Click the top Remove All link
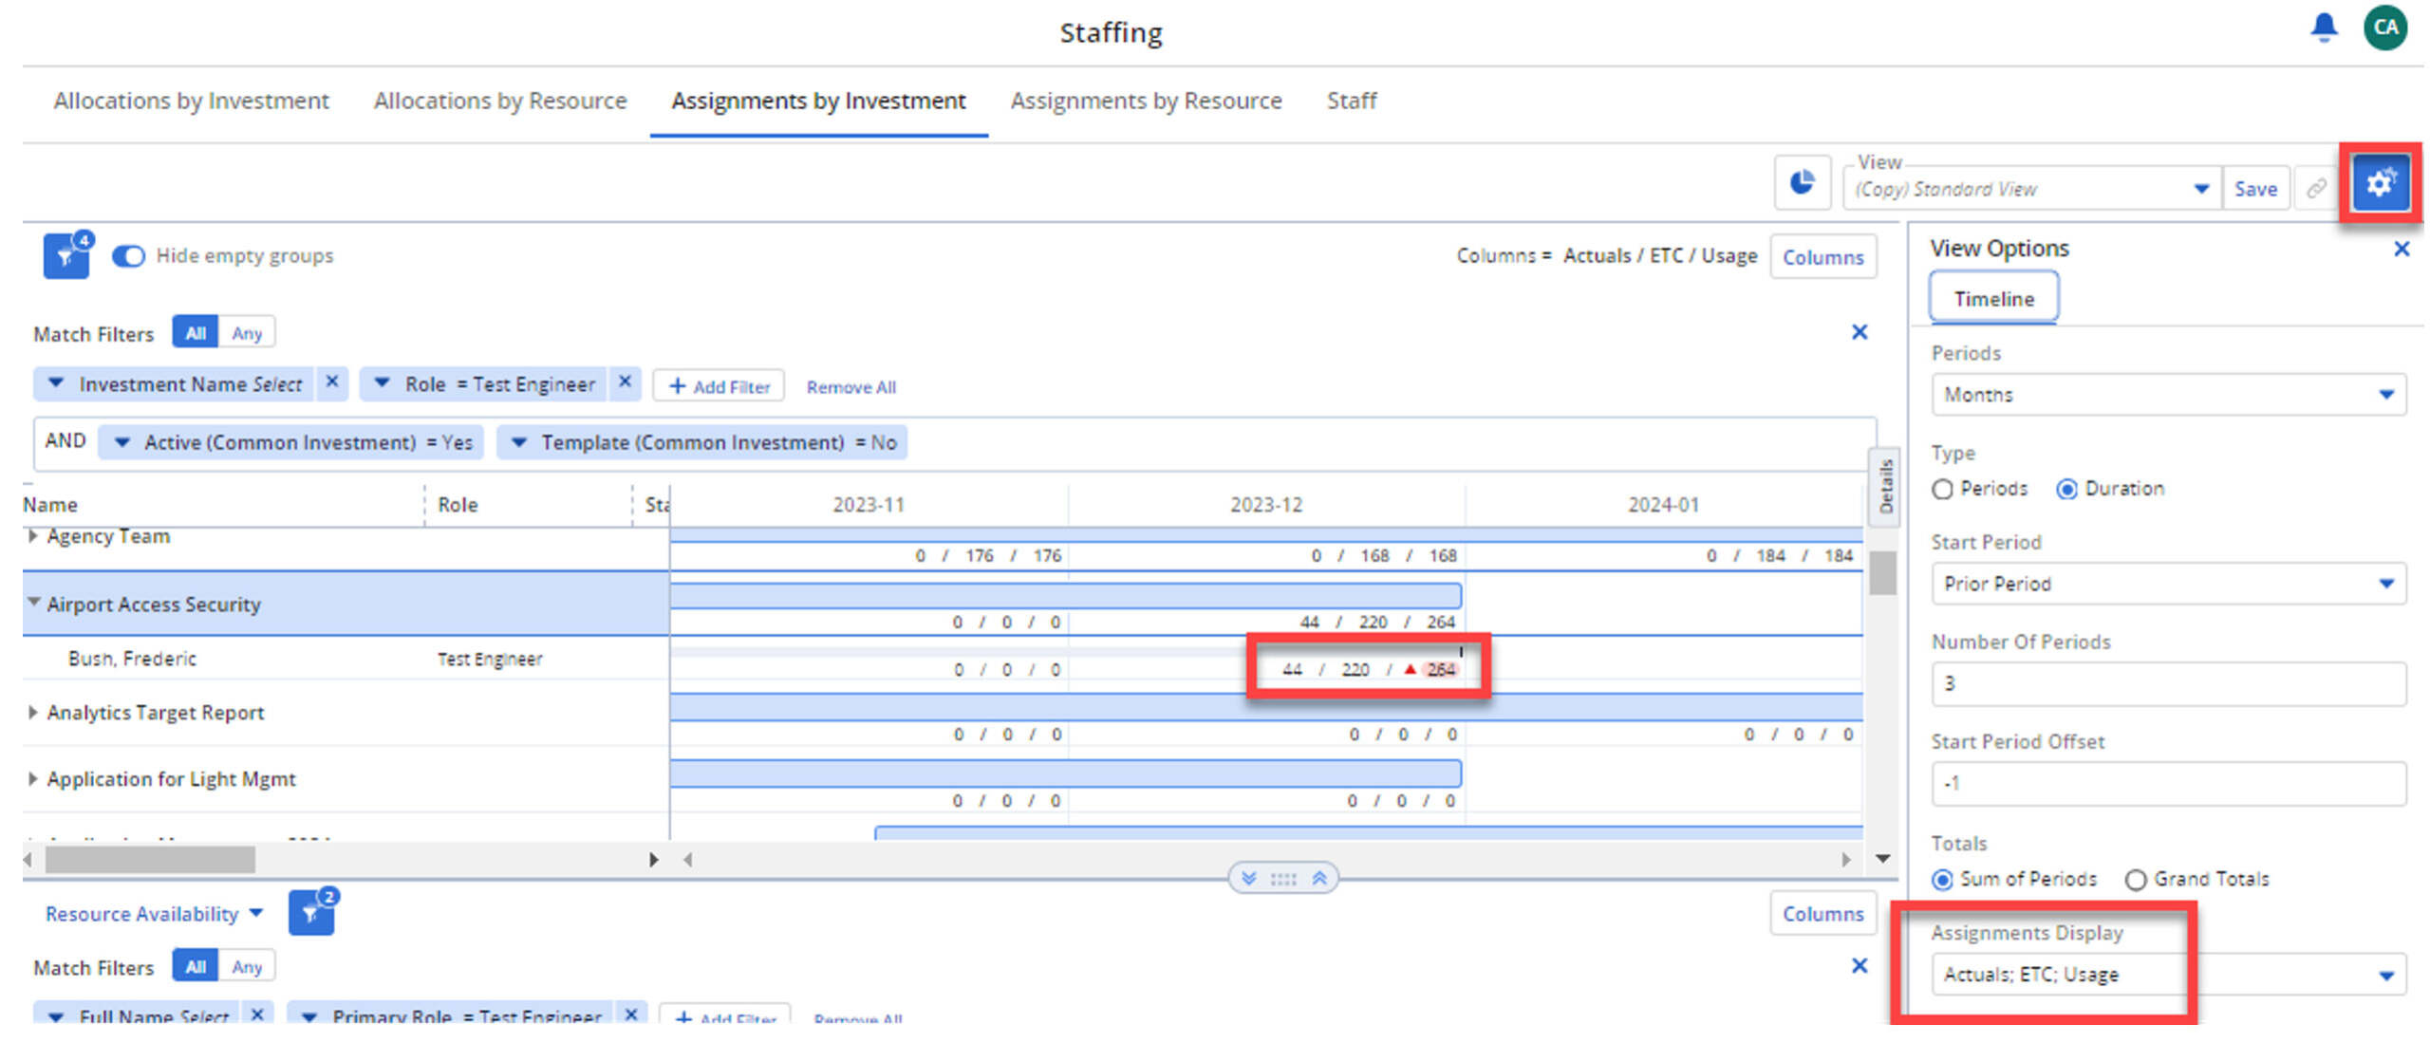Viewport: 2430px width, 1043px height. pyautogui.click(x=850, y=387)
